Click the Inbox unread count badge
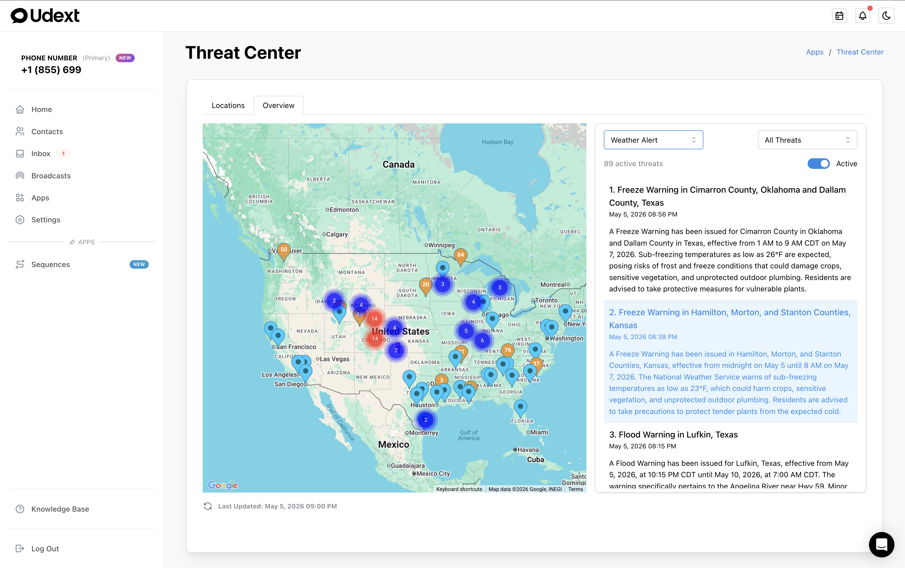This screenshot has width=905, height=568. (63, 154)
